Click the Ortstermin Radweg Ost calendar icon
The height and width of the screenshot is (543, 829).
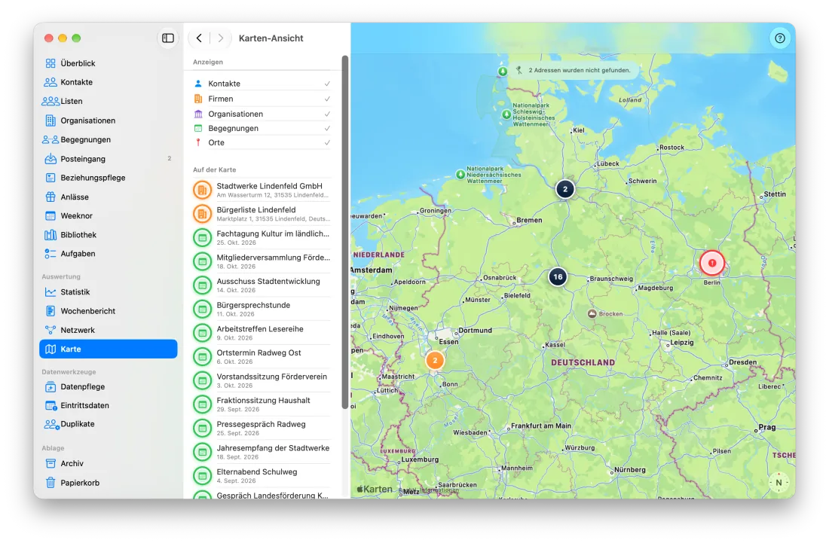point(202,356)
